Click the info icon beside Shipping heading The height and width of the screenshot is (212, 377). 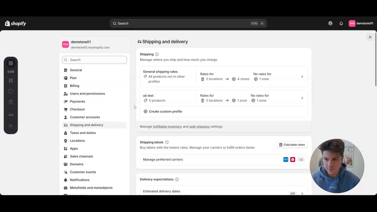click(x=157, y=54)
